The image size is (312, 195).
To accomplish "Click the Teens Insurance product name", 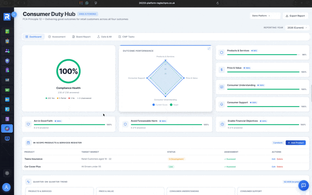I will pos(34,159).
